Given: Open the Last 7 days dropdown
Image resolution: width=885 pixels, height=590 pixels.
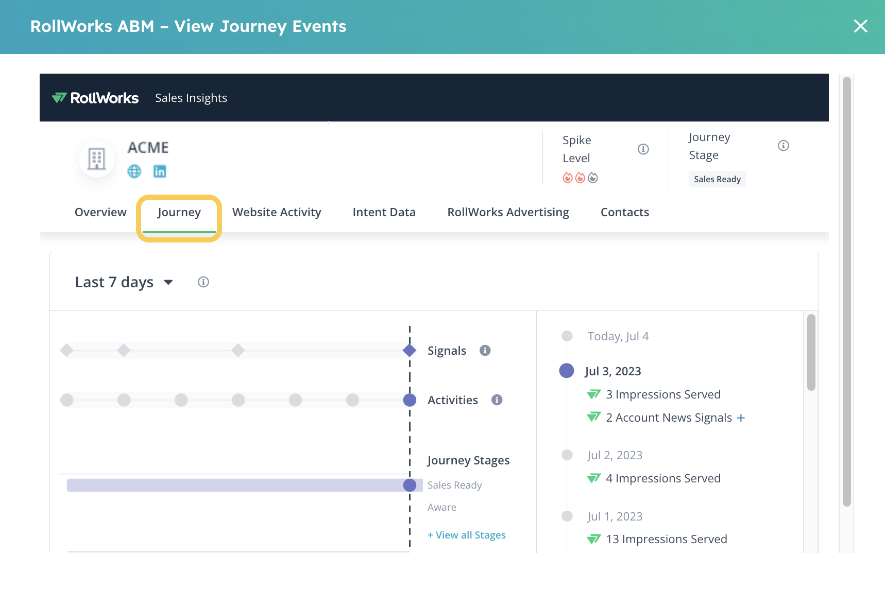Looking at the screenshot, I should [x=124, y=282].
